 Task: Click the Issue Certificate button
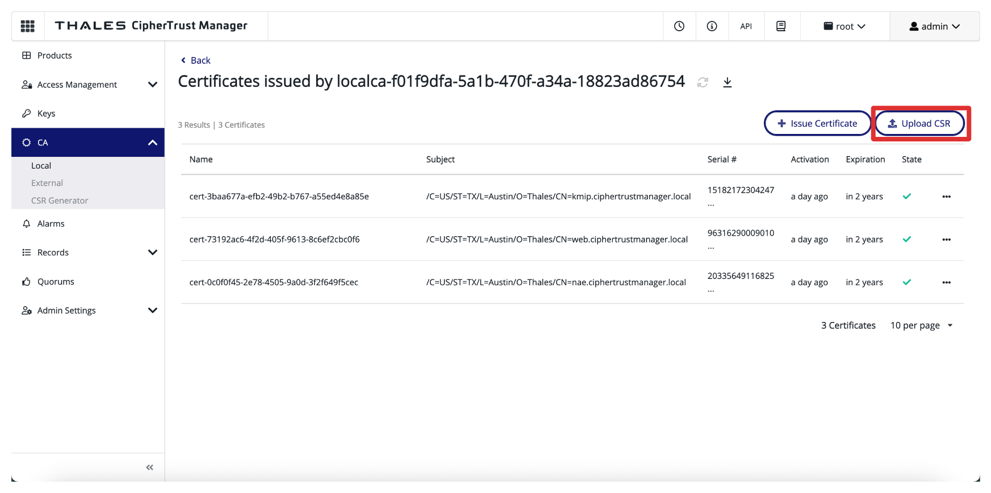817,123
